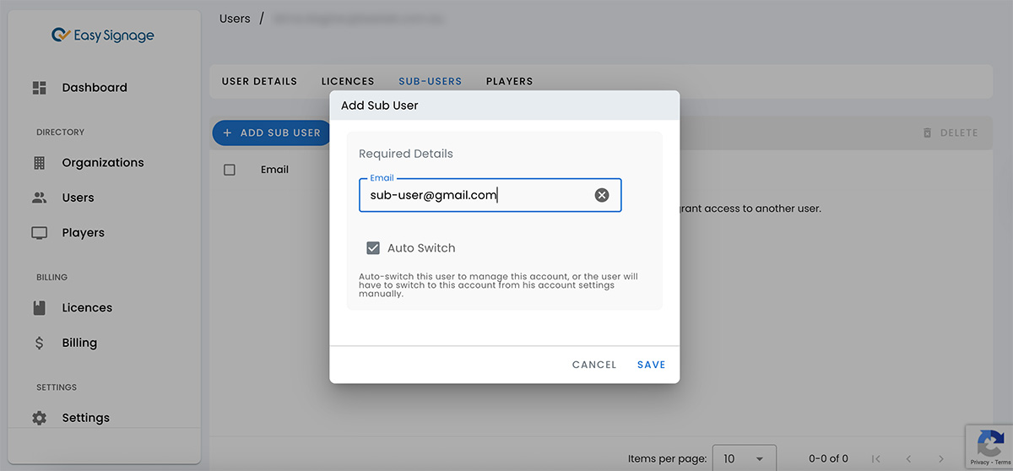
Task: Open the Licences tab
Action: coord(348,82)
